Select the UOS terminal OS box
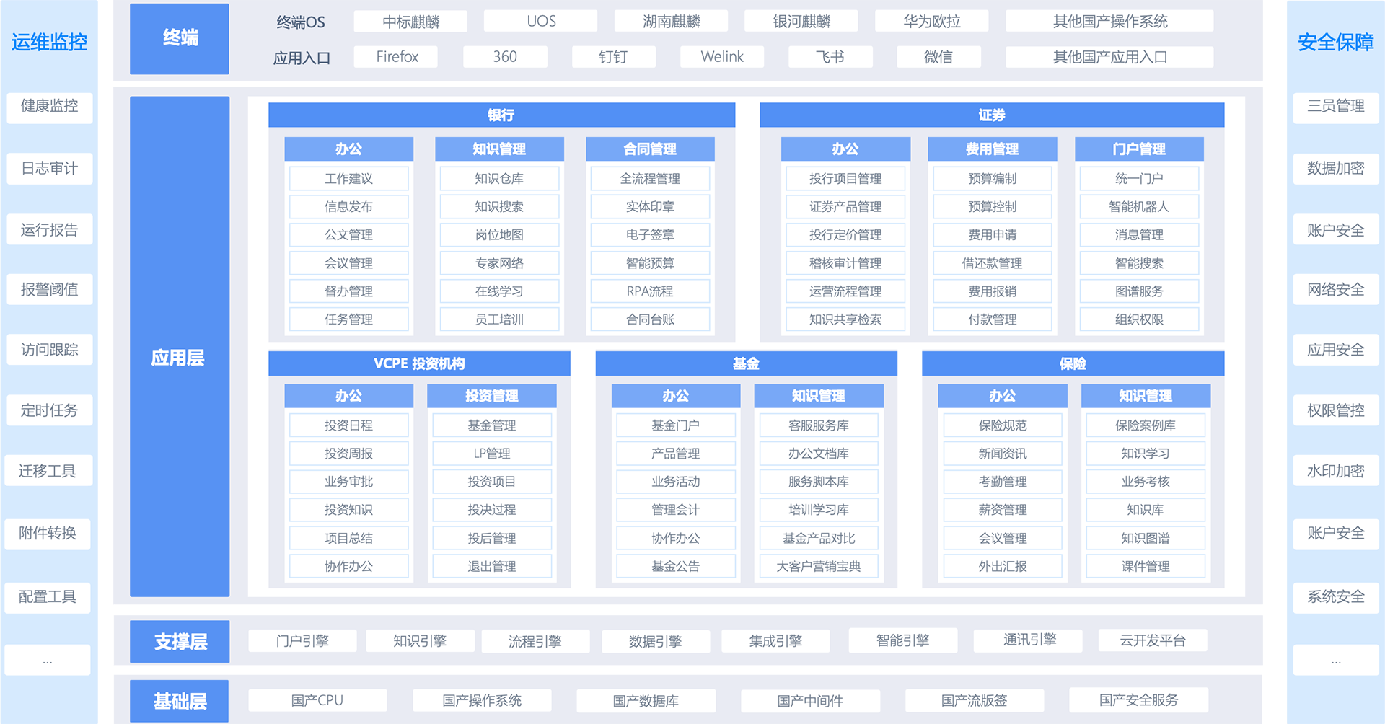1385x724 pixels. 540,22
